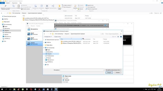Open the address bar history dropdown in the file dialog
This screenshot has height=91, width=163.
(x=101, y=34)
